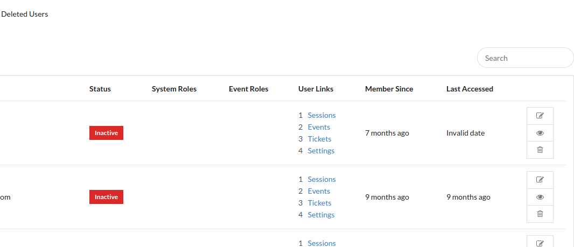
Task: Open Settings link in the 9 months ago row
Action: (x=321, y=215)
